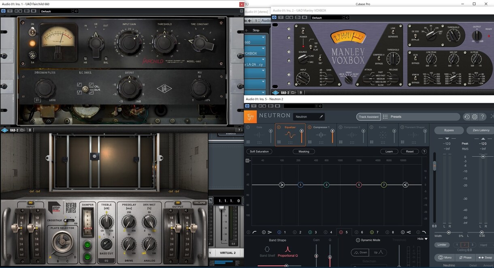This screenshot has height=268, width=494.
Task: Select the low shelf node on EQ curve
Action: tap(282, 185)
